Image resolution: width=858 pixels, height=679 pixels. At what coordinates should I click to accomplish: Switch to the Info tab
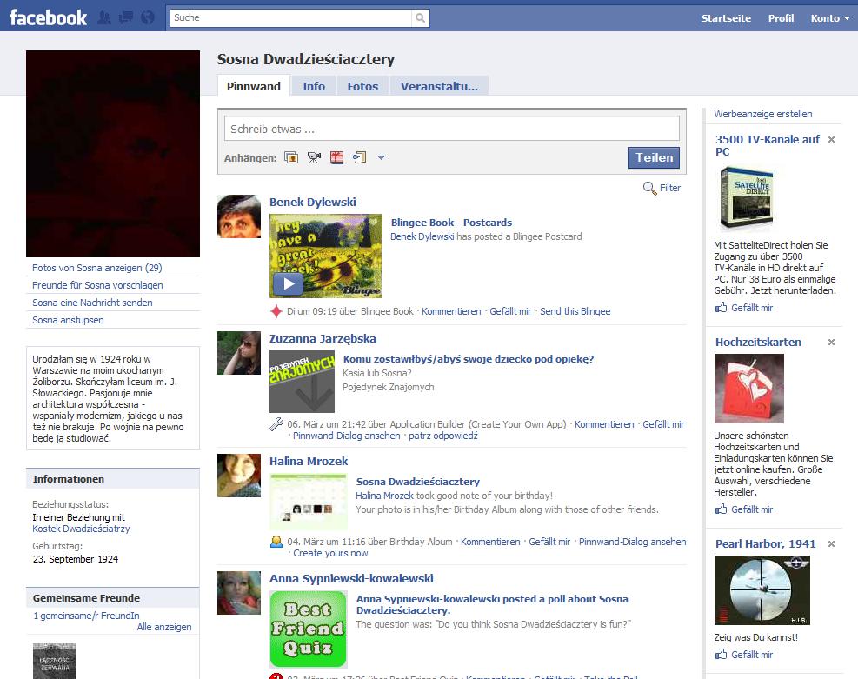(313, 86)
